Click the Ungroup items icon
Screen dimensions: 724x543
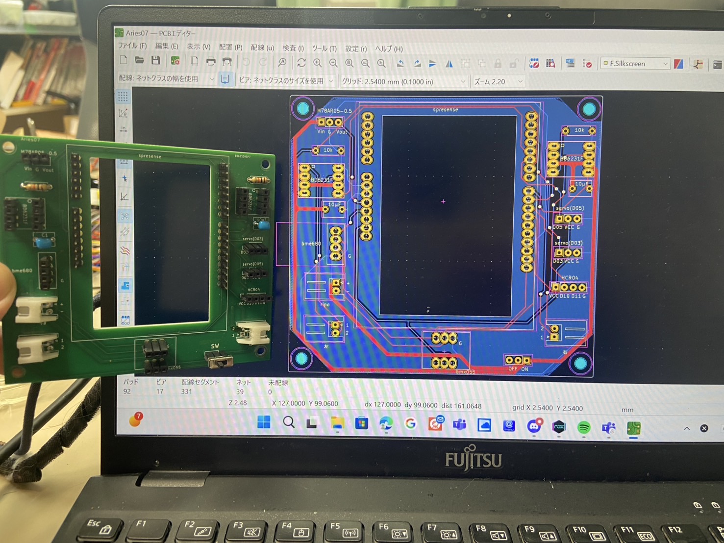click(481, 64)
